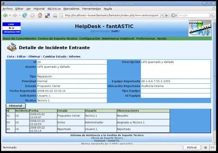Viewport: 218px width, 153px height.
Task: Click the scrollbar down arrow
Action: click(x=215, y=142)
